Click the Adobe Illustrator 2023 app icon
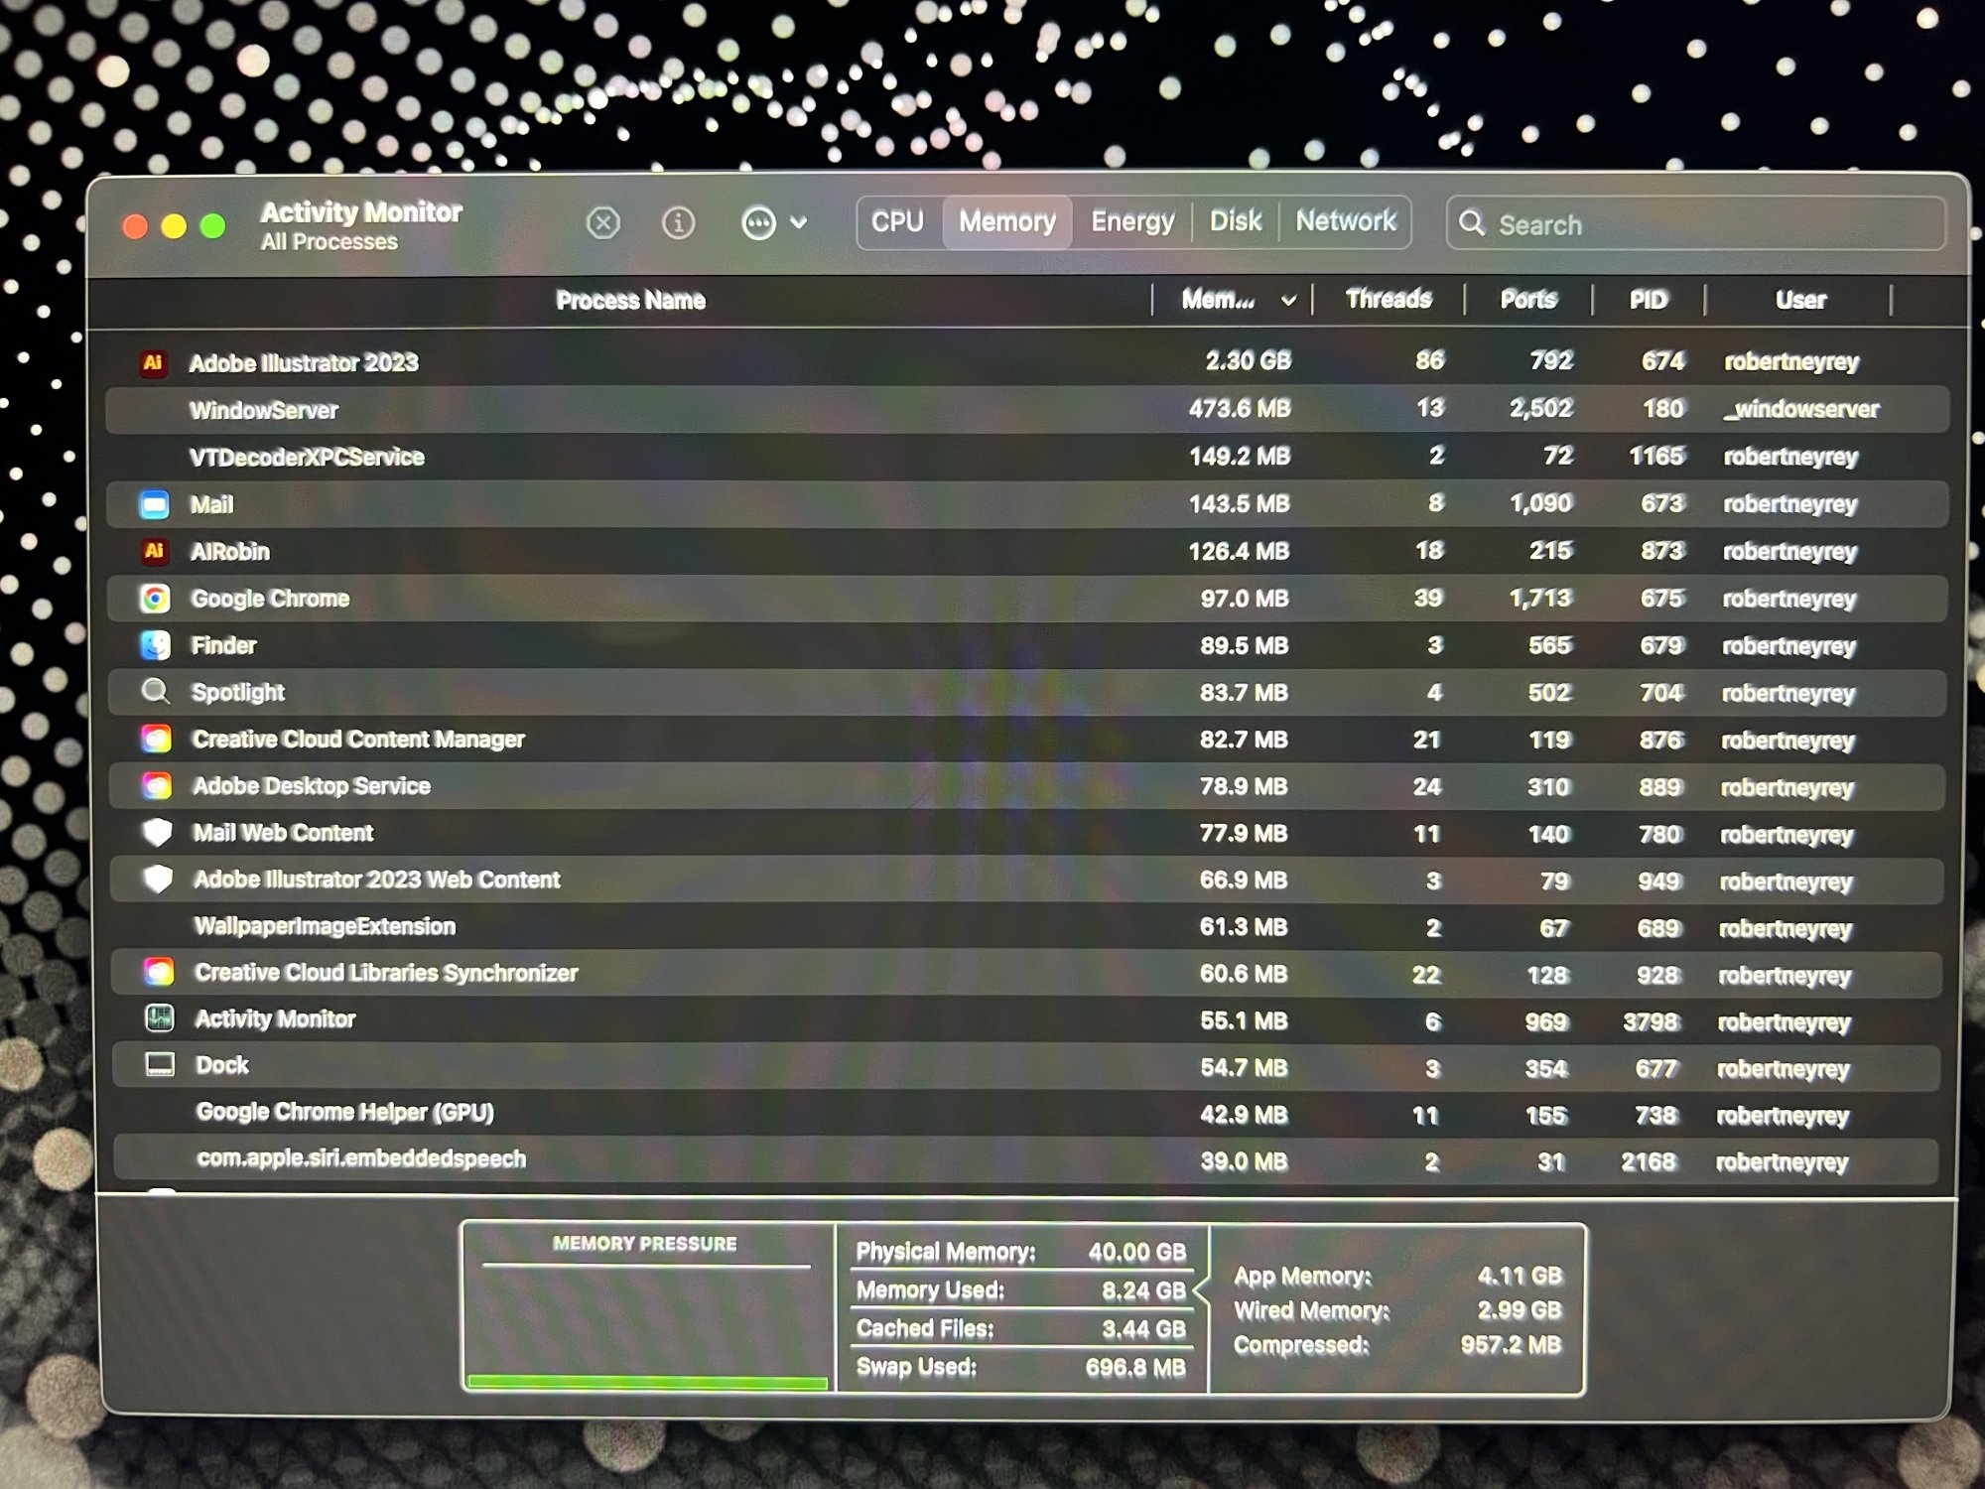This screenshot has width=1985, height=1489. click(x=153, y=362)
